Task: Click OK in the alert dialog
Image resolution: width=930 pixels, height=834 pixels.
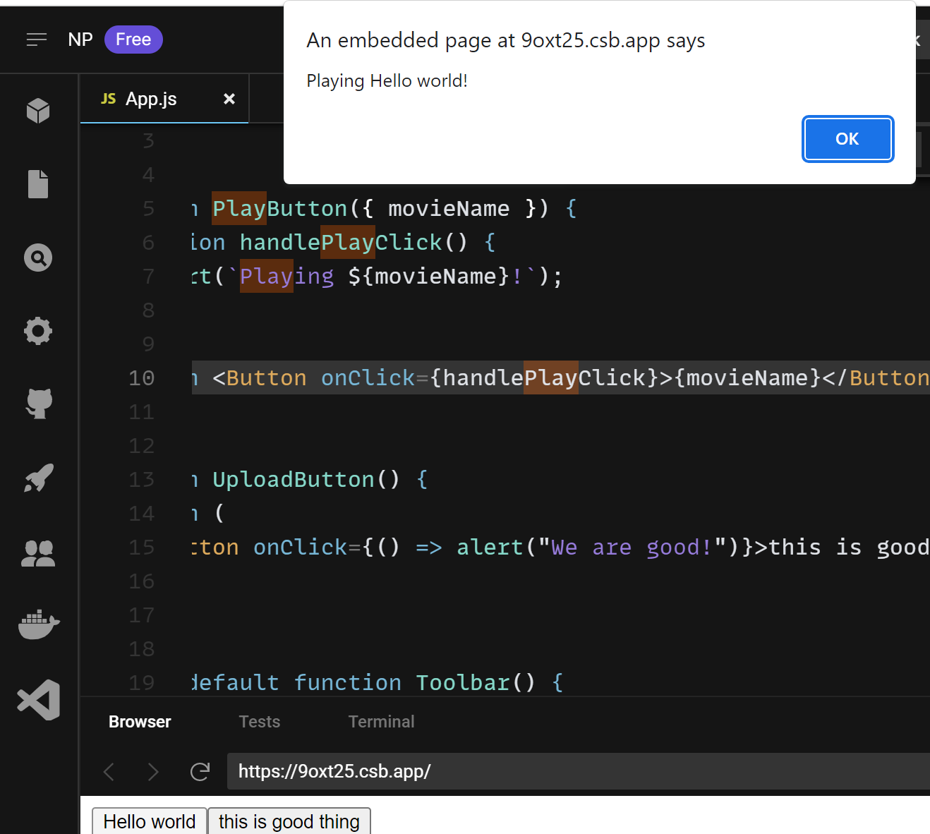Action: pos(847,139)
